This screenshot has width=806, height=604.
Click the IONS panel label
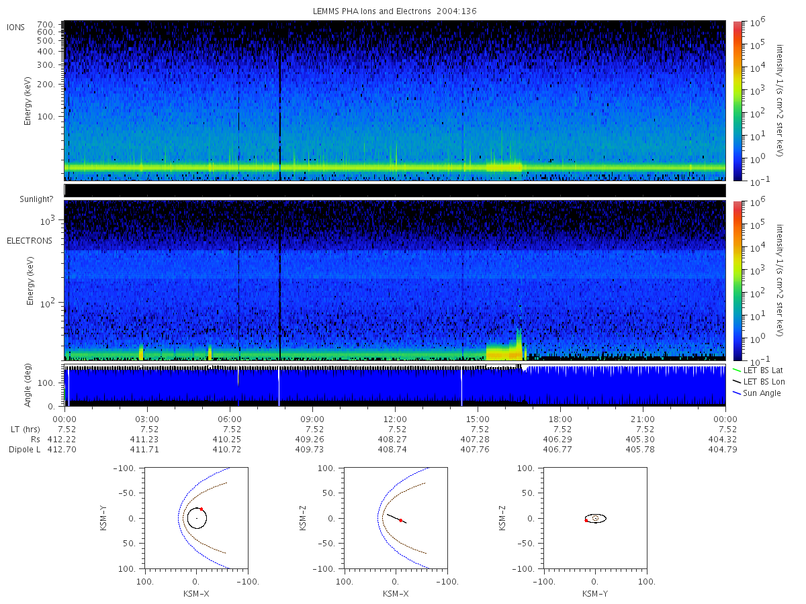pyautogui.click(x=16, y=27)
